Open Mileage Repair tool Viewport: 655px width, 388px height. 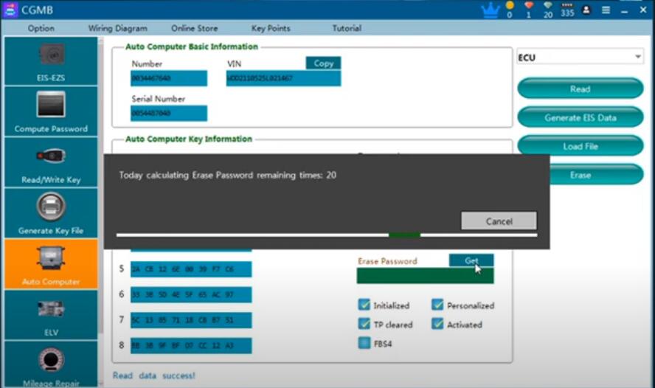pyautogui.click(x=51, y=365)
